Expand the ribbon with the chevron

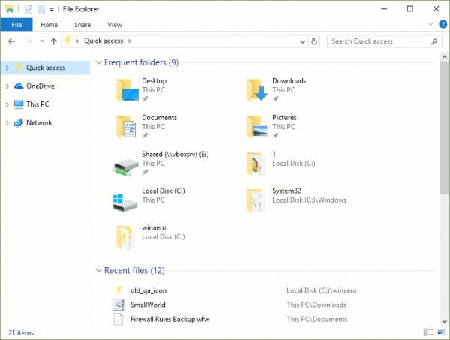pos(430,24)
